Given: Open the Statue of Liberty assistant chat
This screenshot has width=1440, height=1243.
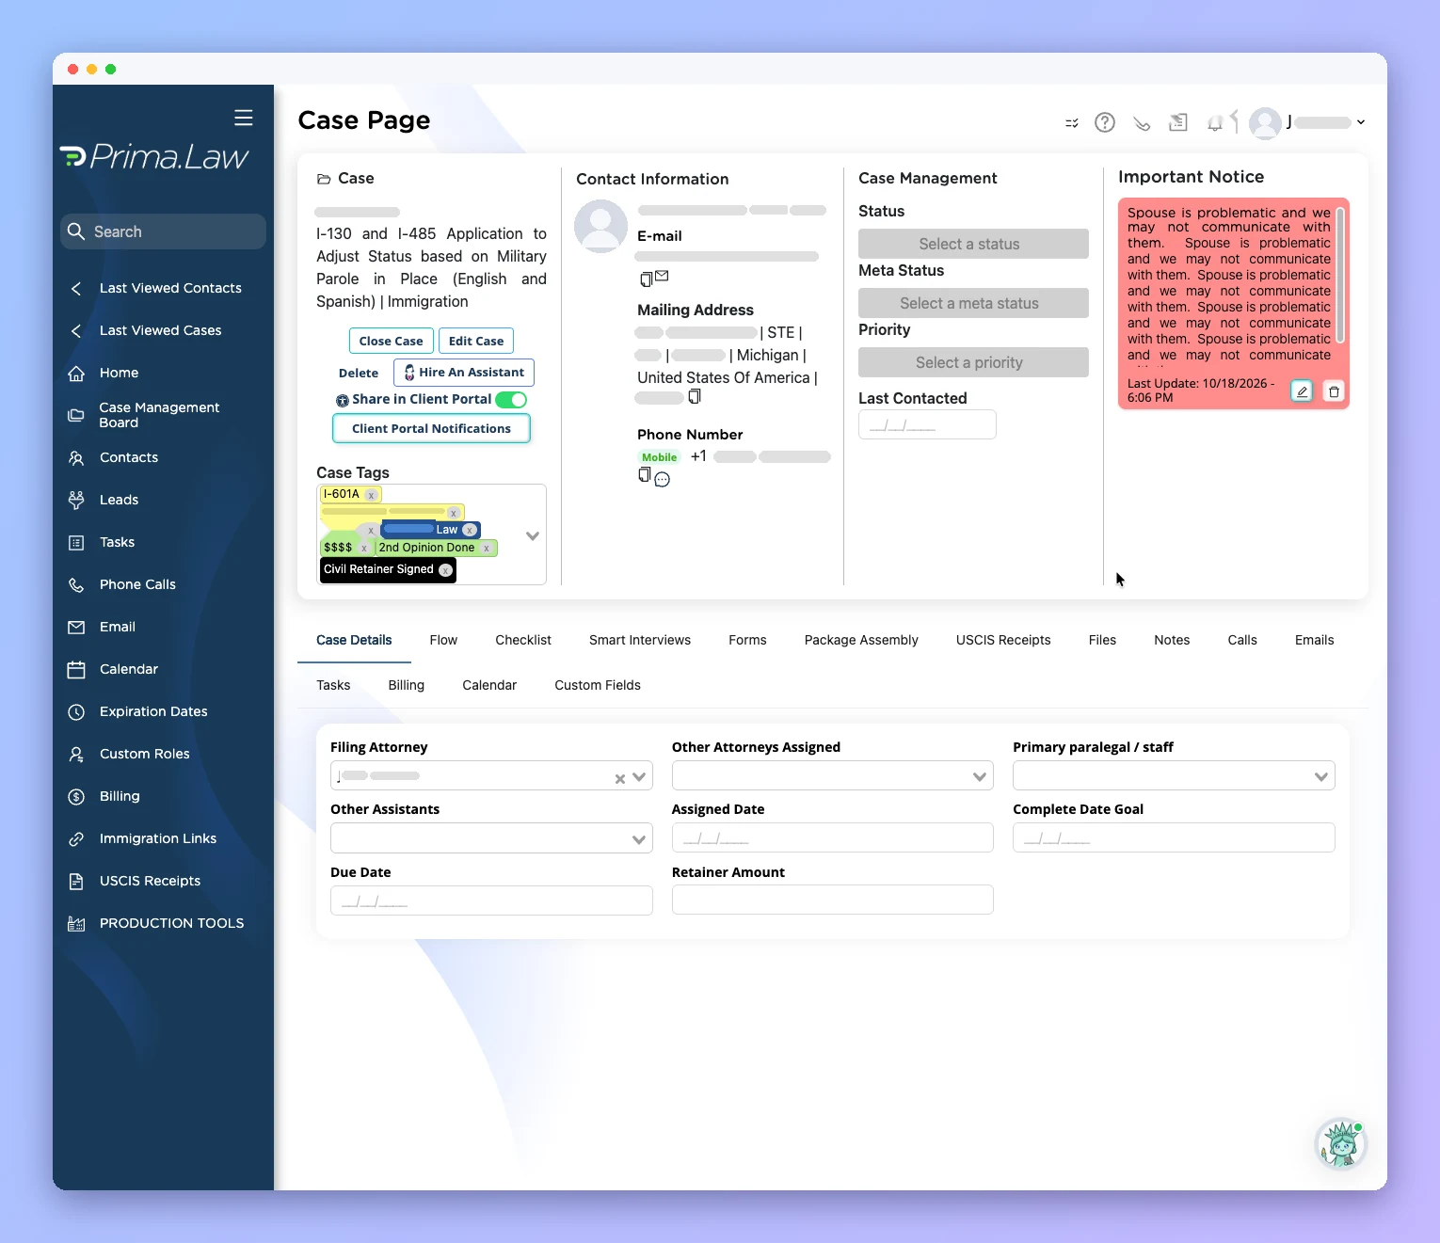Looking at the screenshot, I should click(1340, 1144).
